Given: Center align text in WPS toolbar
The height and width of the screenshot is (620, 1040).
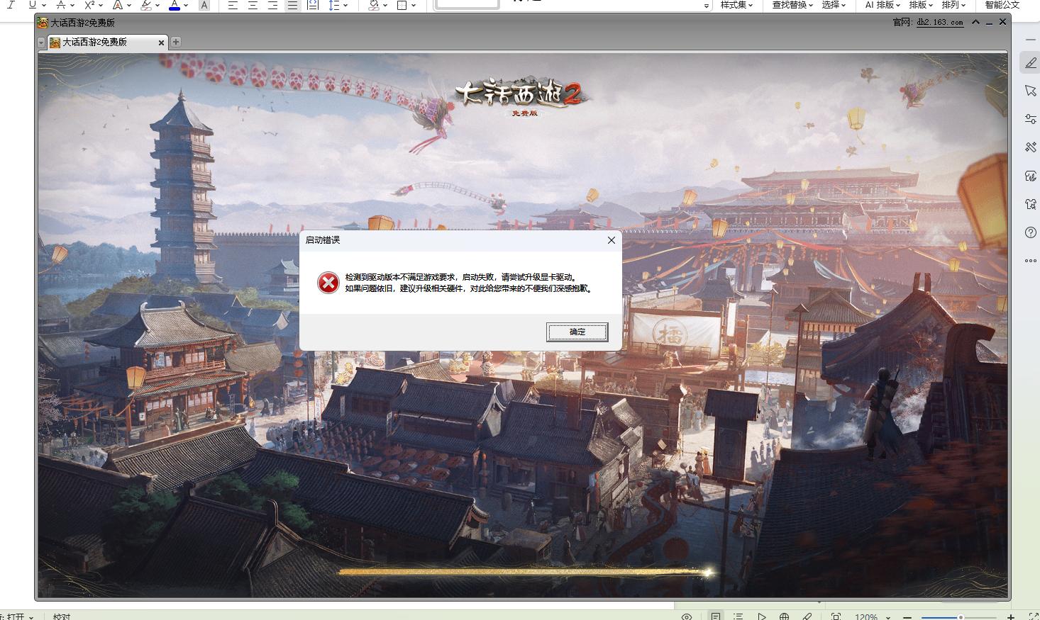Looking at the screenshot, I should 253,5.
